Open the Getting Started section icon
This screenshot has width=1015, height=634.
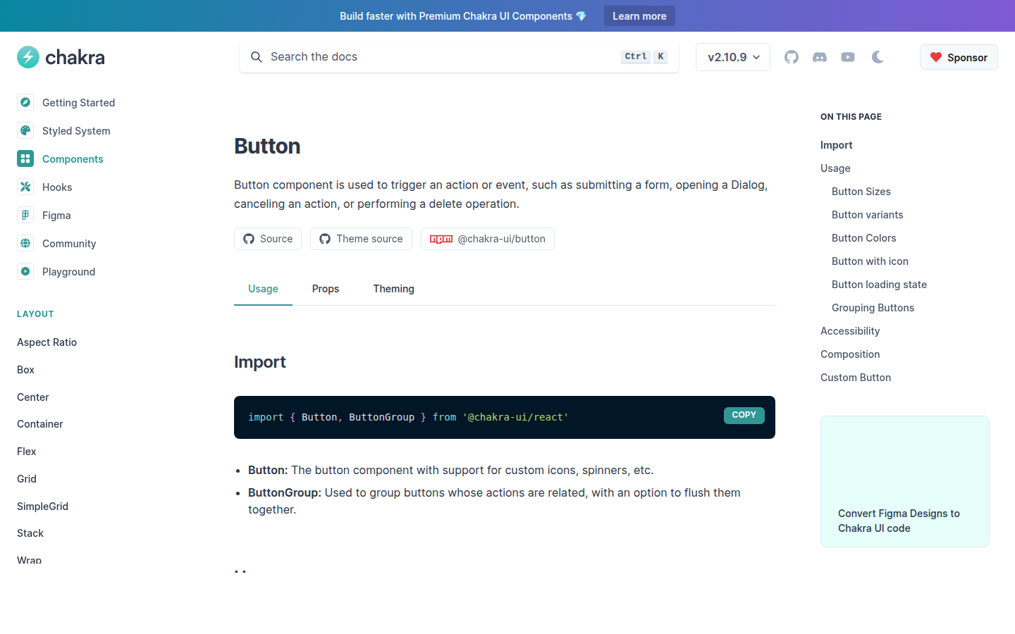25,102
